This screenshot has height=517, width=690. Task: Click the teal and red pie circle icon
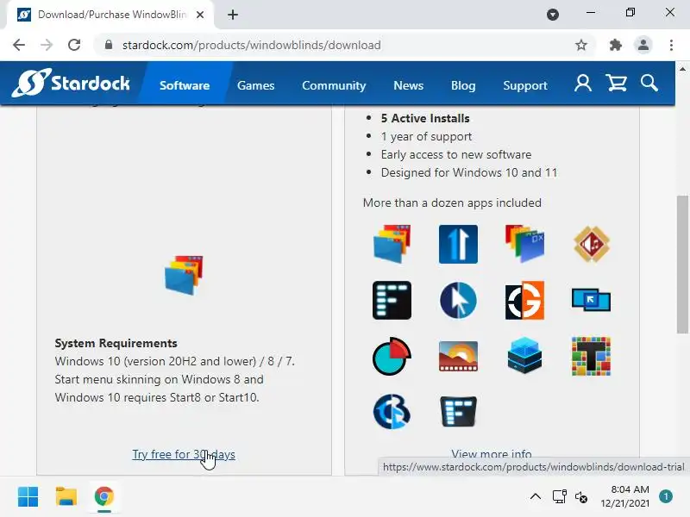click(x=392, y=356)
